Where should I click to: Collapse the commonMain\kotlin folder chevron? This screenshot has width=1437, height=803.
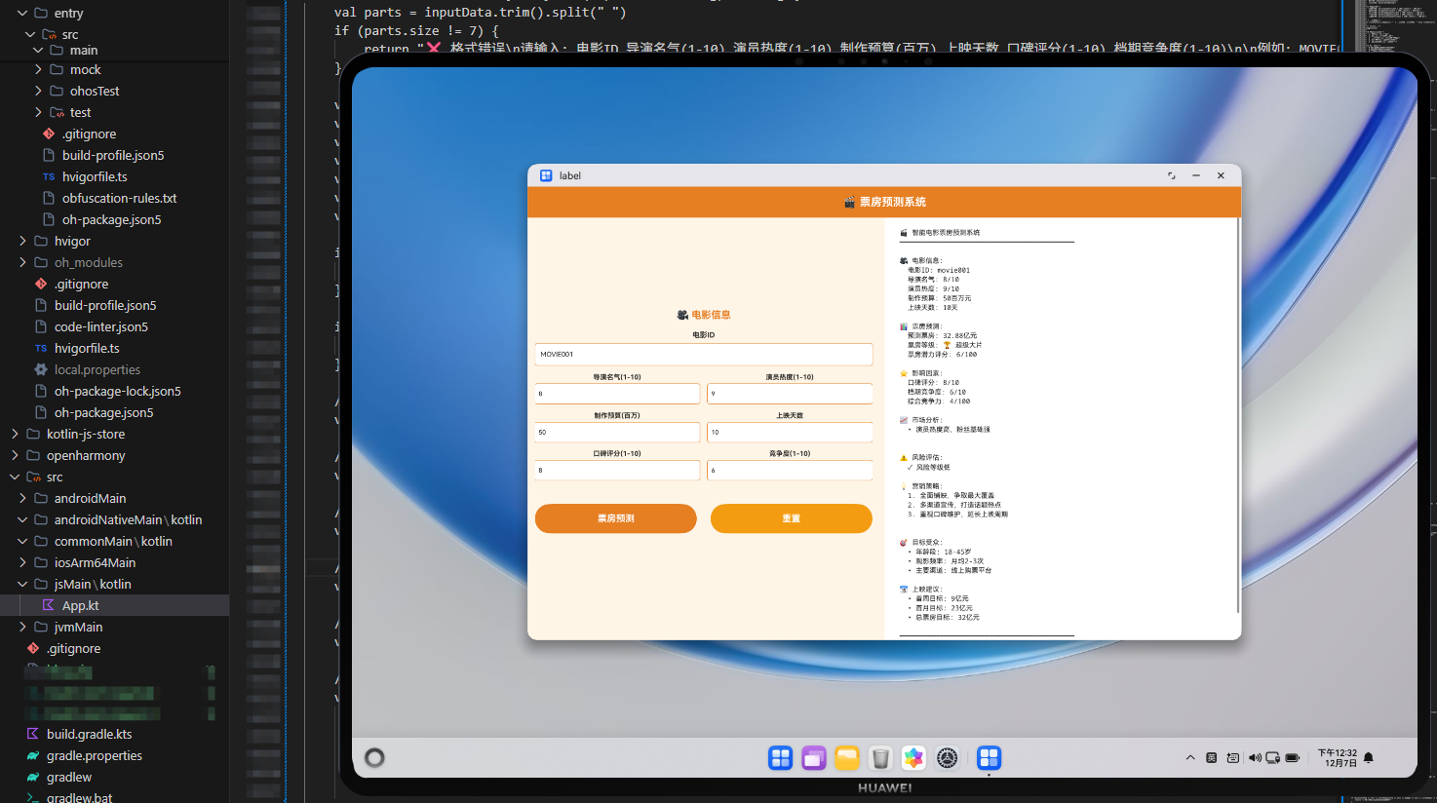coord(22,541)
